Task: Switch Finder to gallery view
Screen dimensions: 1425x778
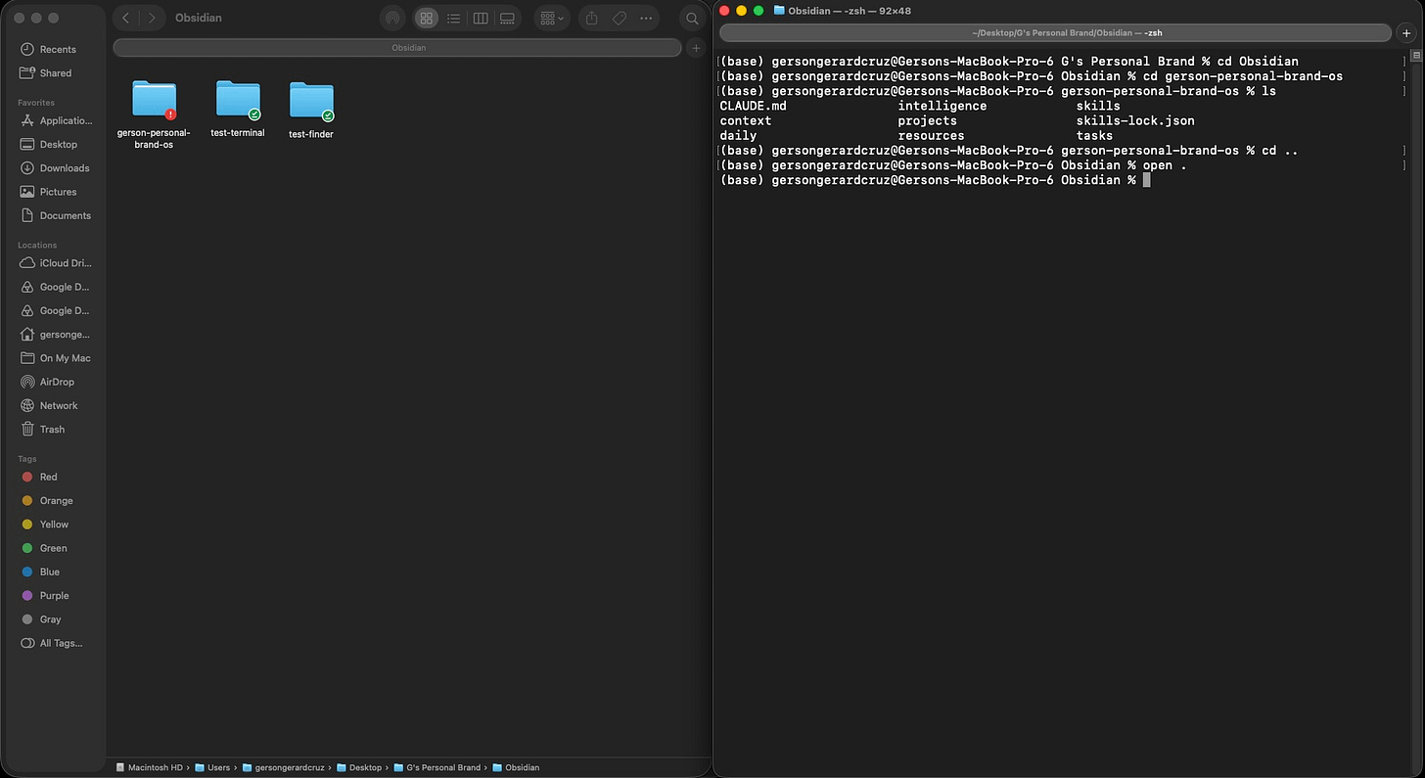Action: click(x=507, y=18)
